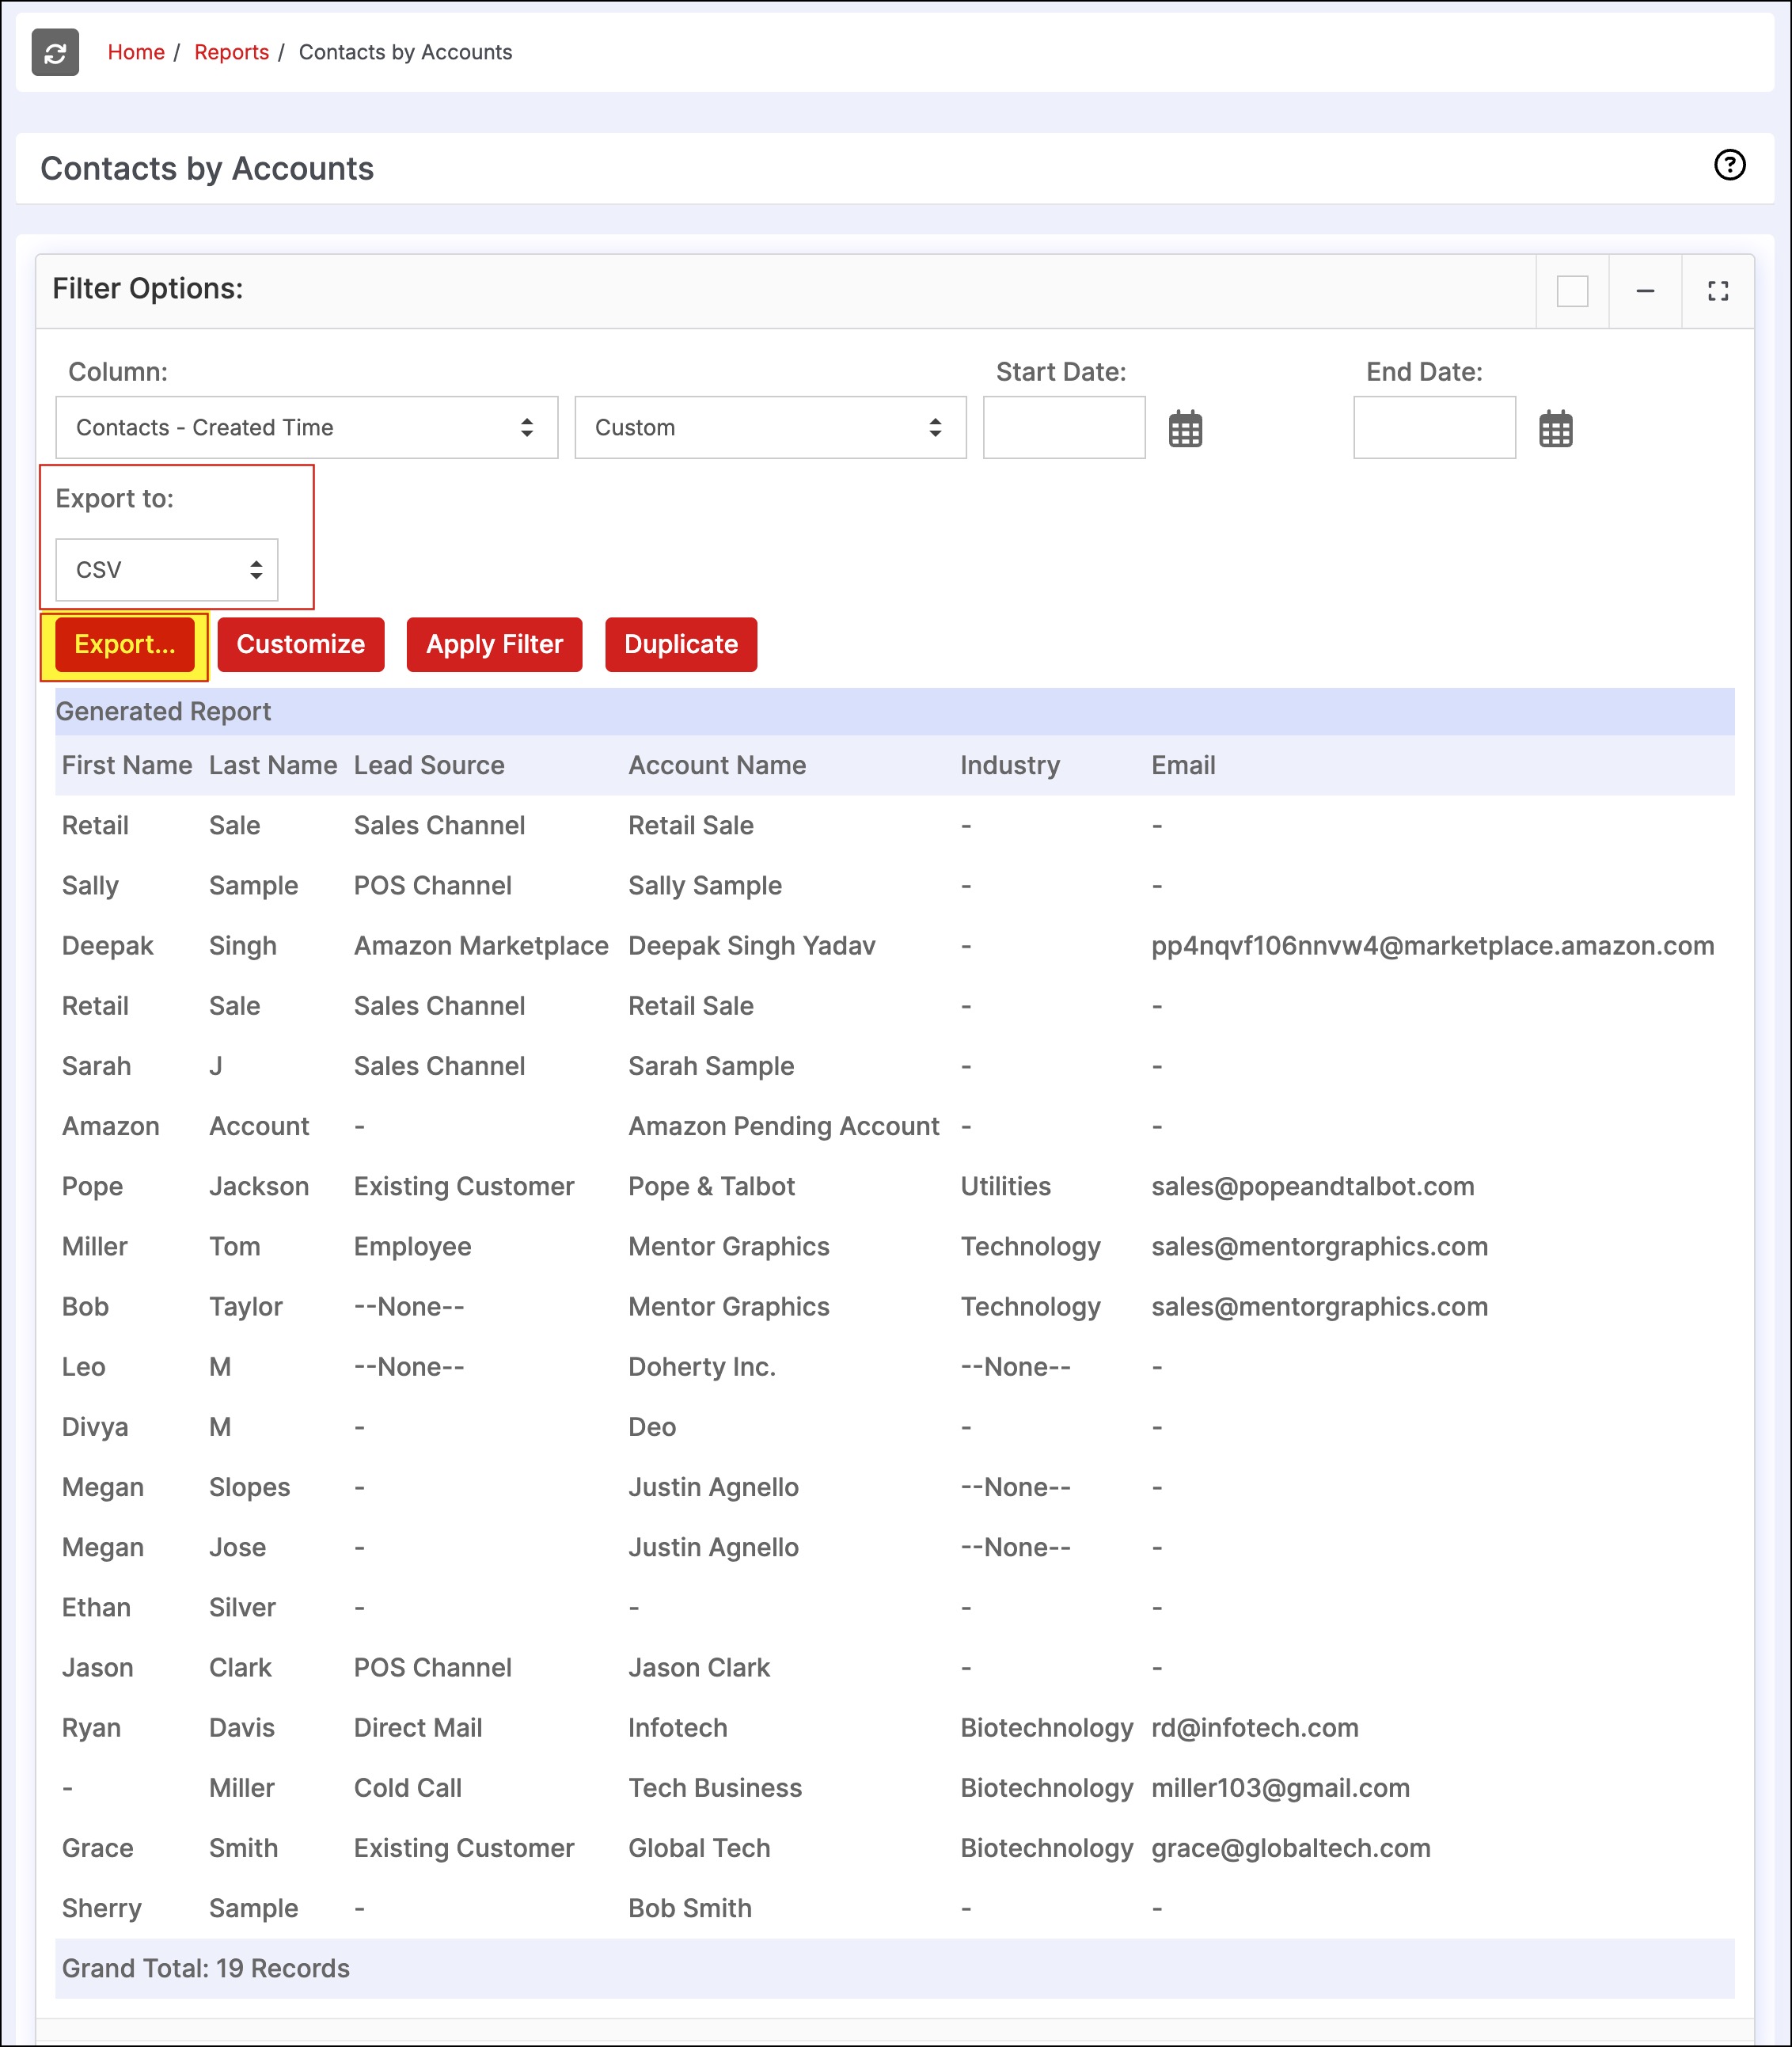Click the Utilities industry cell
1792x2047 pixels.
coord(1005,1186)
